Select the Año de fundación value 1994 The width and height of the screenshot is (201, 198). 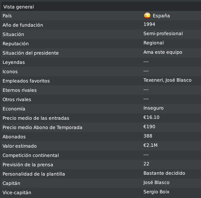[x=149, y=24]
